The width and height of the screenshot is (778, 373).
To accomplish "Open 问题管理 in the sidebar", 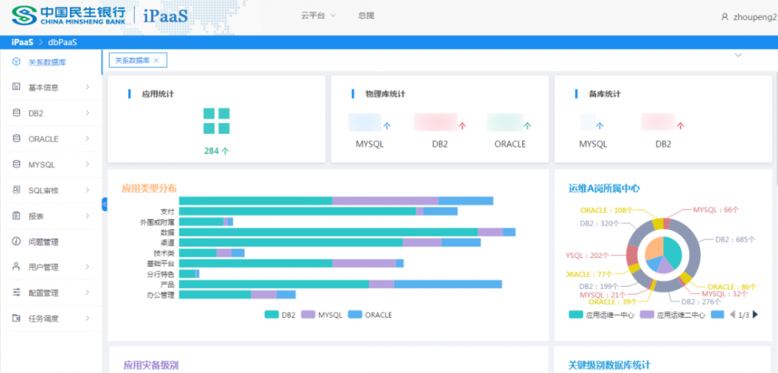I will [51, 242].
